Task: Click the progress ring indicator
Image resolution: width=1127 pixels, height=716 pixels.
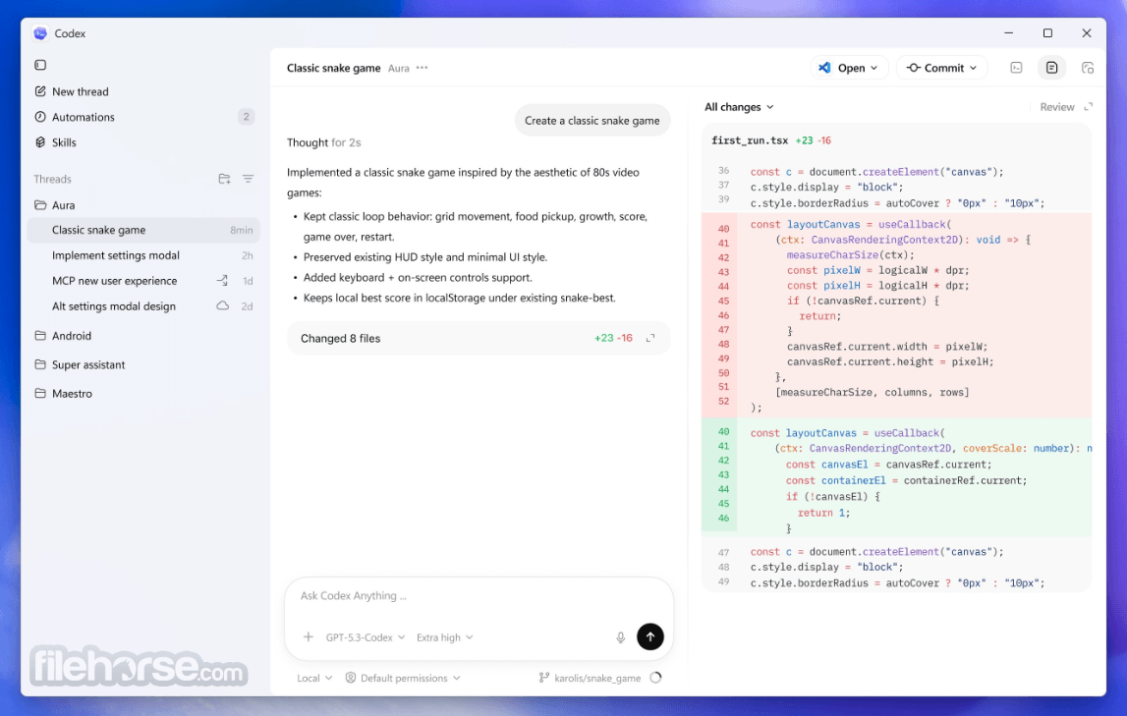Action: click(x=655, y=678)
